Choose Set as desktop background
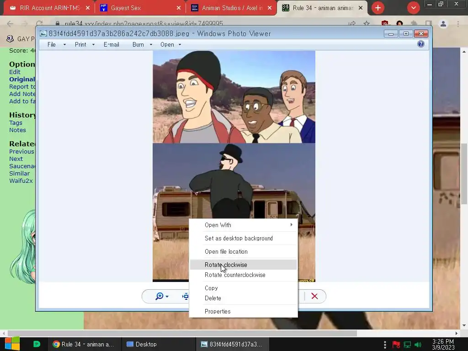The width and height of the screenshot is (468, 351). (243, 238)
